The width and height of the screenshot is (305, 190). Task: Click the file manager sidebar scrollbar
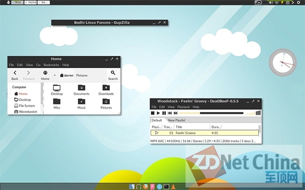[42, 98]
